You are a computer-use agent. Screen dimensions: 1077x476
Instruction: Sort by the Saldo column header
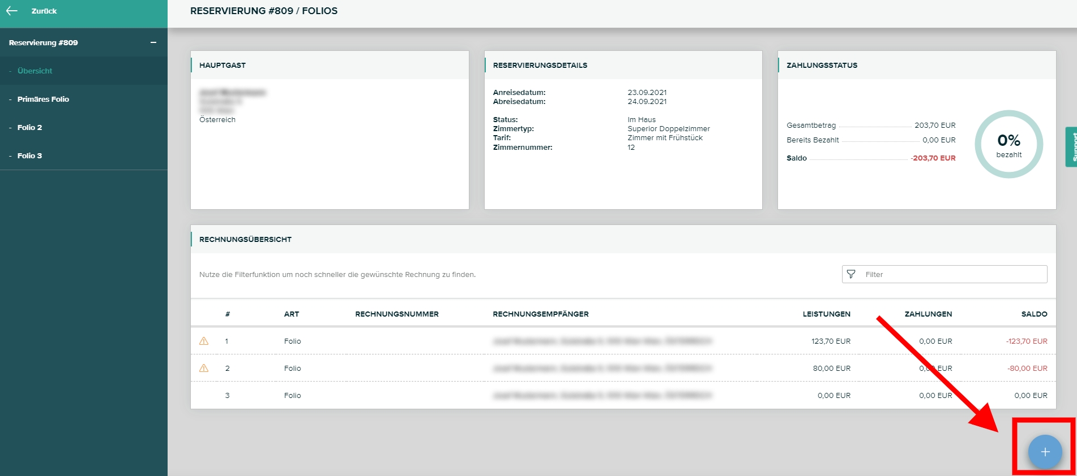(x=1034, y=314)
